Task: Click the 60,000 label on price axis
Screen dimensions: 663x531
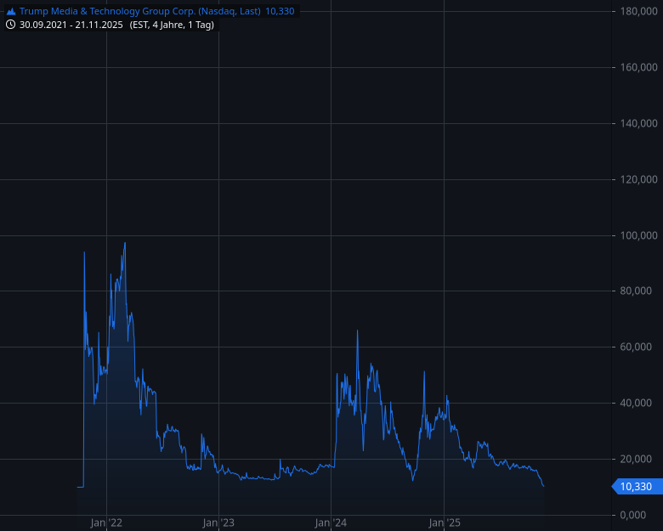Action: coord(638,347)
